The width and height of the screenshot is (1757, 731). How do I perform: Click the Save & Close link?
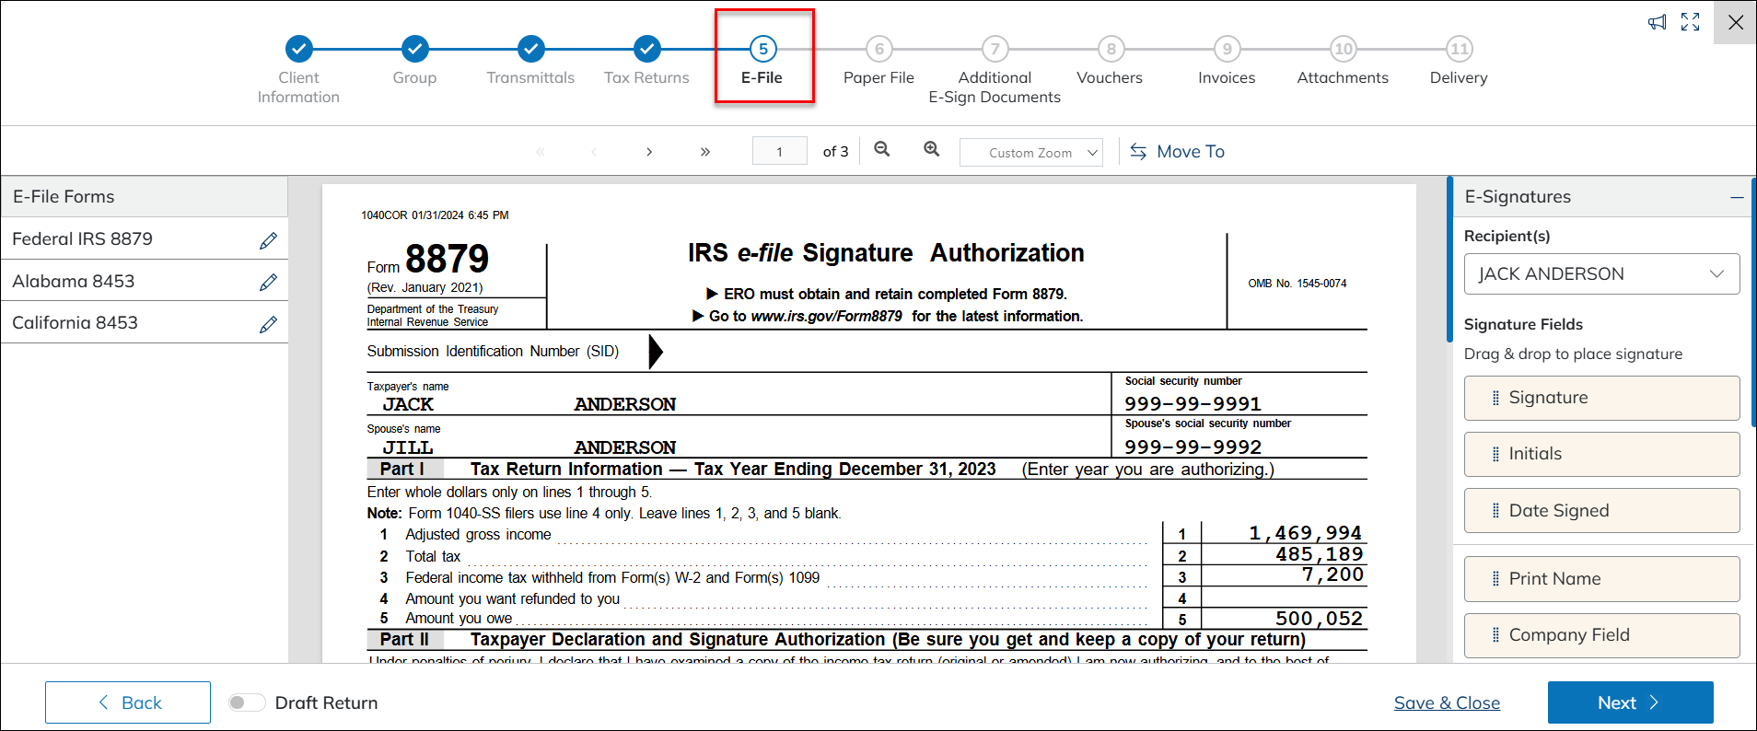tap(1447, 702)
